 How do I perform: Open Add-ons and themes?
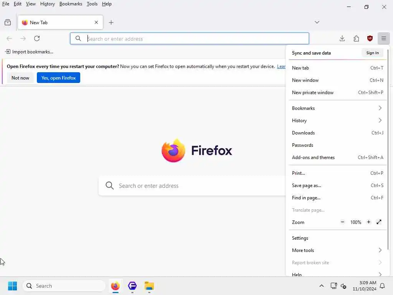point(338,157)
